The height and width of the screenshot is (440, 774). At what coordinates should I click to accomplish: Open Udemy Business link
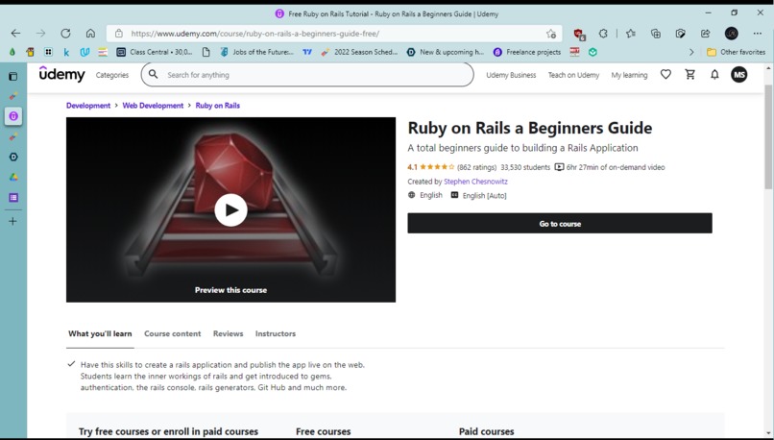point(511,75)
